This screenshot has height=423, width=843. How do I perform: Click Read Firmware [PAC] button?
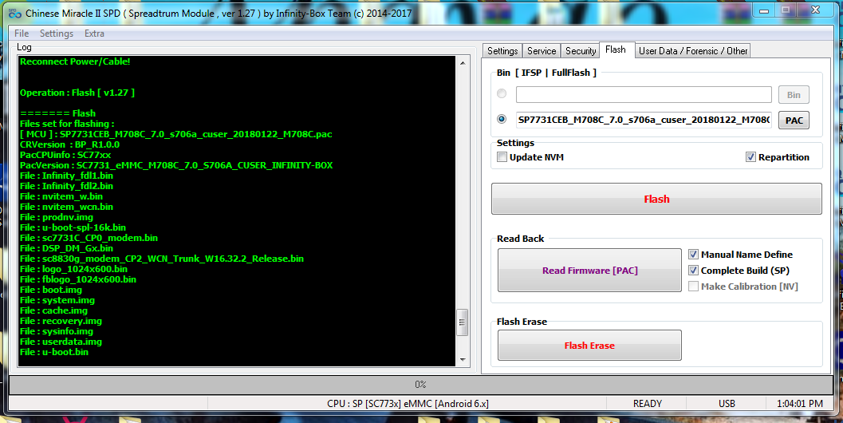click(589, 270)
